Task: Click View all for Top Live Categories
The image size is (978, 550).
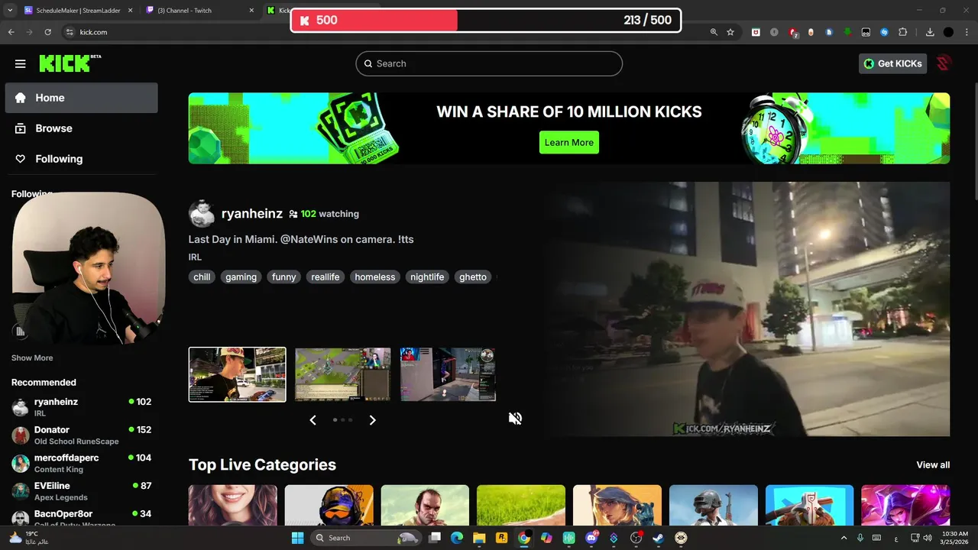Action: click(x=933, y=464)
